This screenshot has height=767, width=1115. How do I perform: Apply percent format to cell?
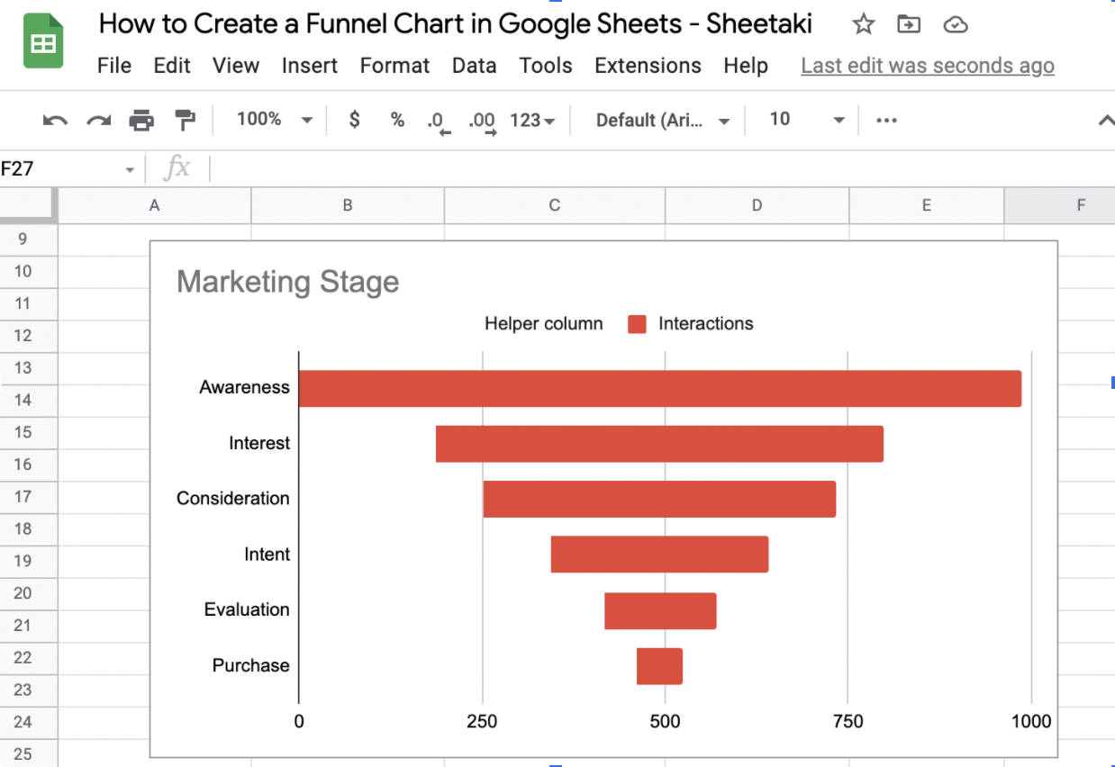pyautogui.click(x=397, y=120)
